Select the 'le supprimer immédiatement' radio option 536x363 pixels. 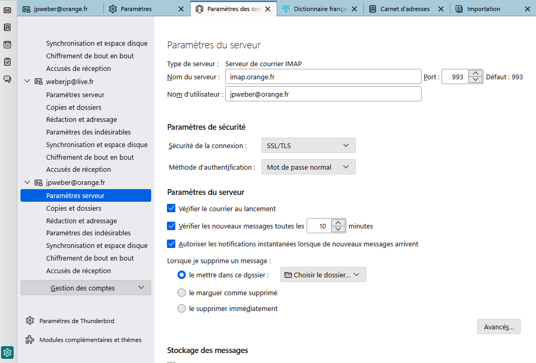click(x=182, y=308)
